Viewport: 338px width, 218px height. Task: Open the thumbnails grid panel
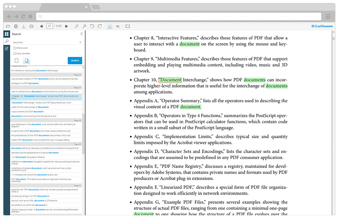point(7,34)
